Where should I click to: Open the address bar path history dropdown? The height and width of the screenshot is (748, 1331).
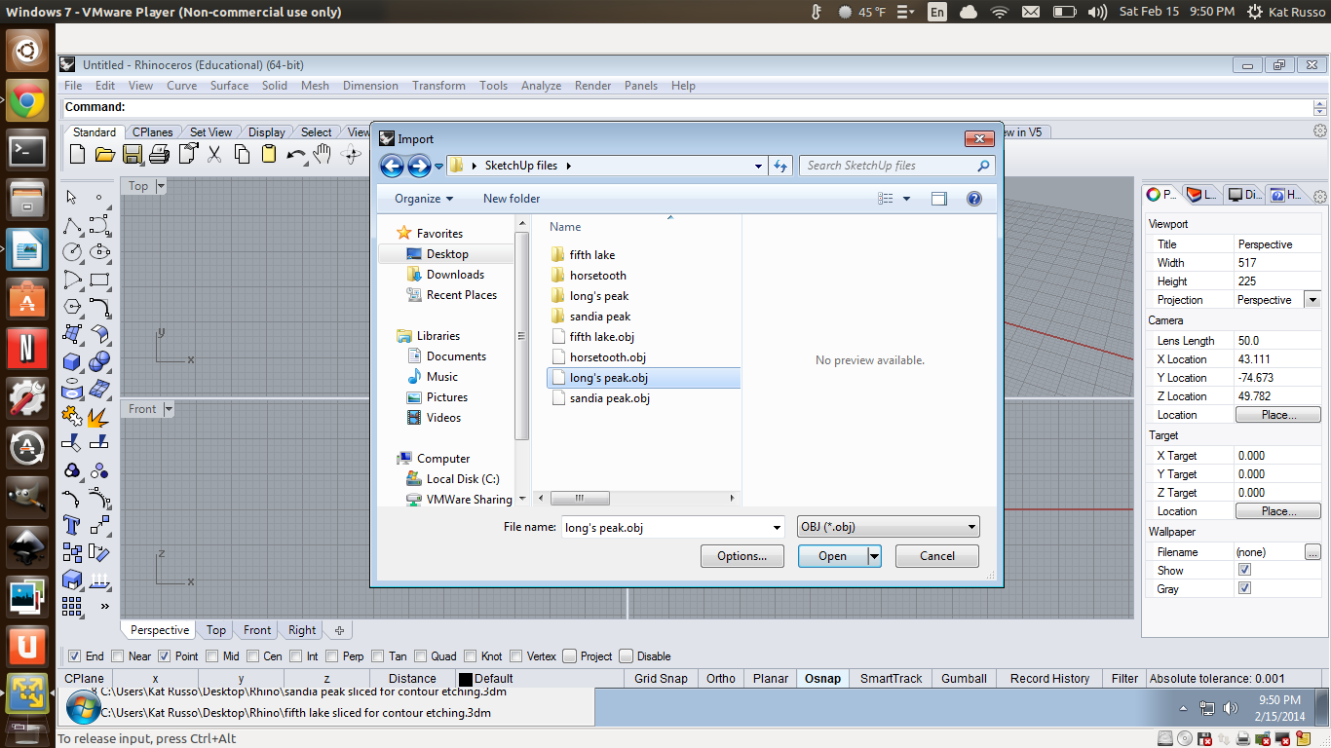(x=759, y=166)
